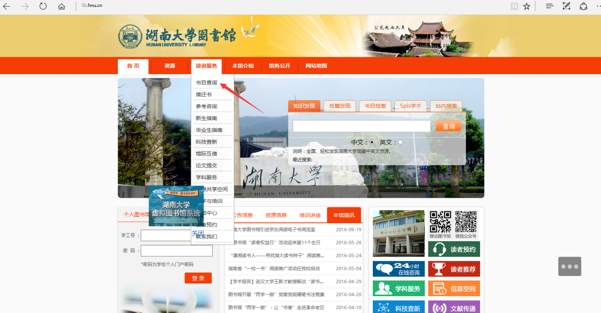Click the browser home icon
Screen dimensions: 601x313
(61, 7)
